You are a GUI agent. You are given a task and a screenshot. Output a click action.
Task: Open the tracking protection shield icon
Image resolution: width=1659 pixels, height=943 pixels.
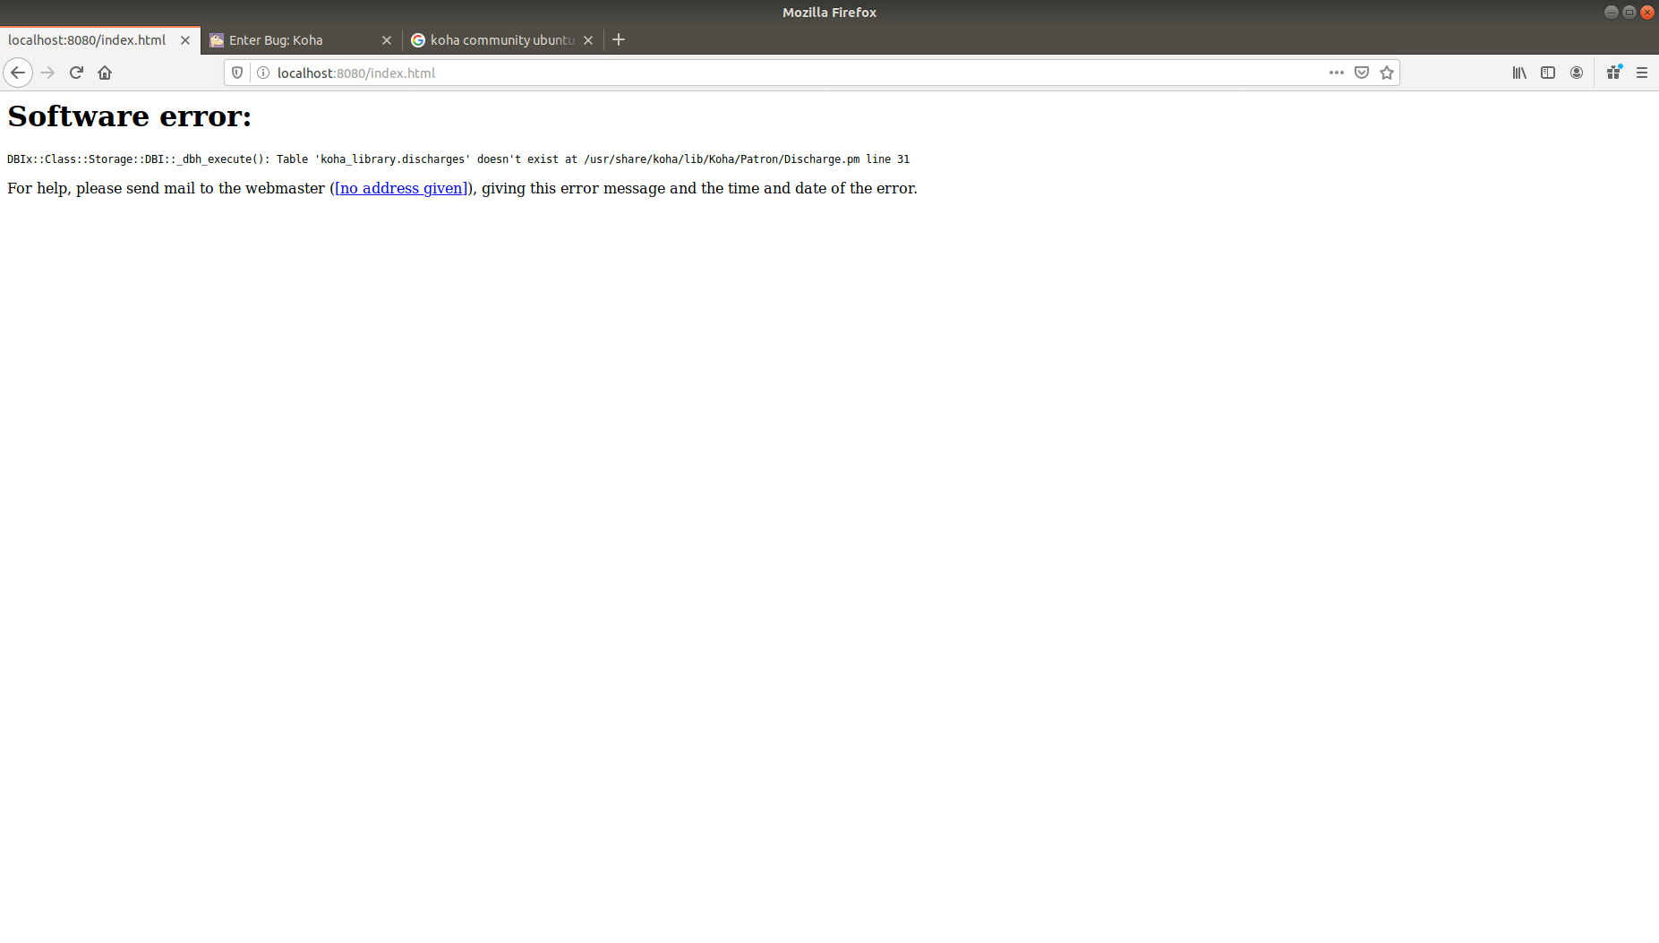pos(237,73)
